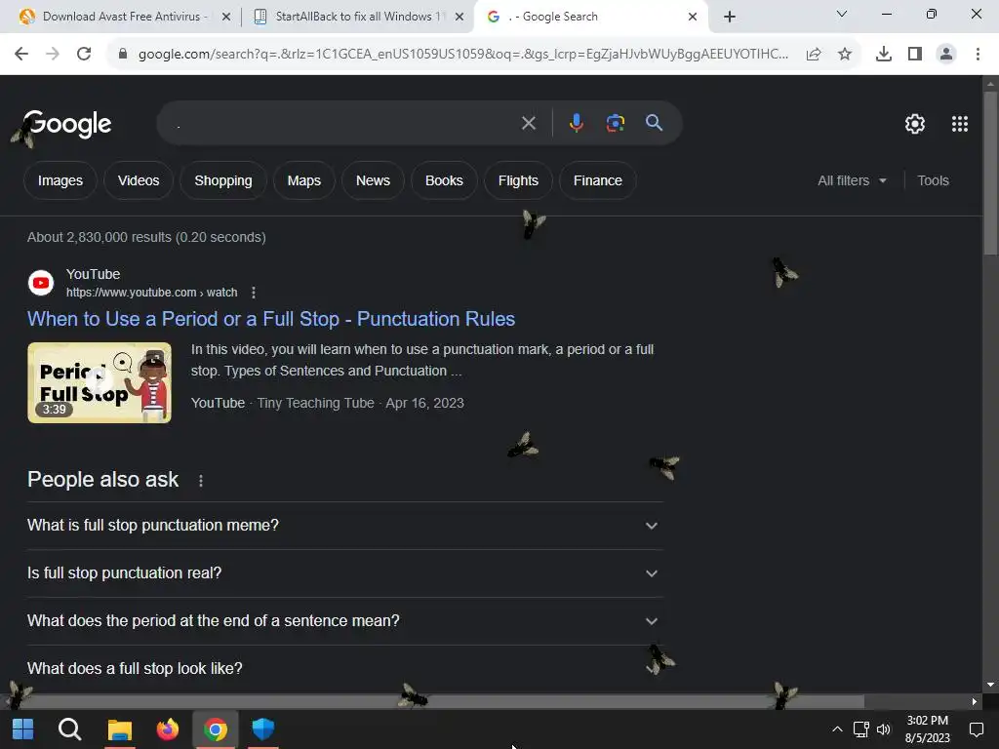The height and width of the screenshot is (749, 999).
Task: Open Google quick settings gear
Action: coord(915,124)
